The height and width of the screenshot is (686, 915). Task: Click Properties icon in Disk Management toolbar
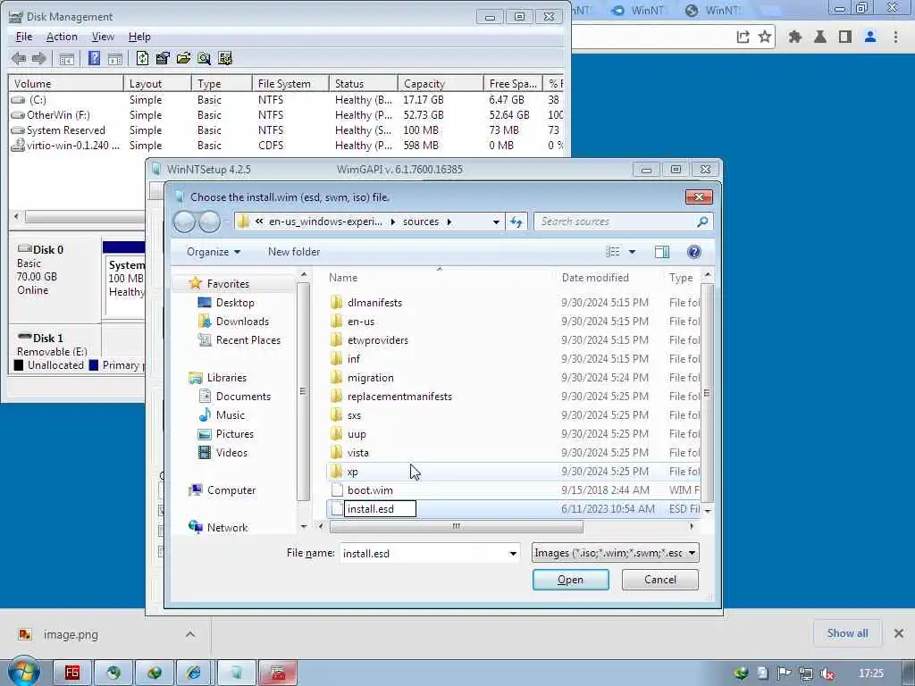coord(163,58)
